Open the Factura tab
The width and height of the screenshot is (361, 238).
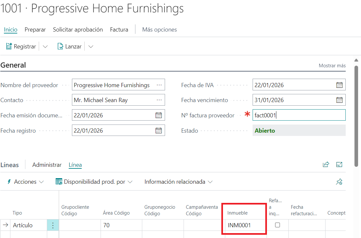click(119, 30)
